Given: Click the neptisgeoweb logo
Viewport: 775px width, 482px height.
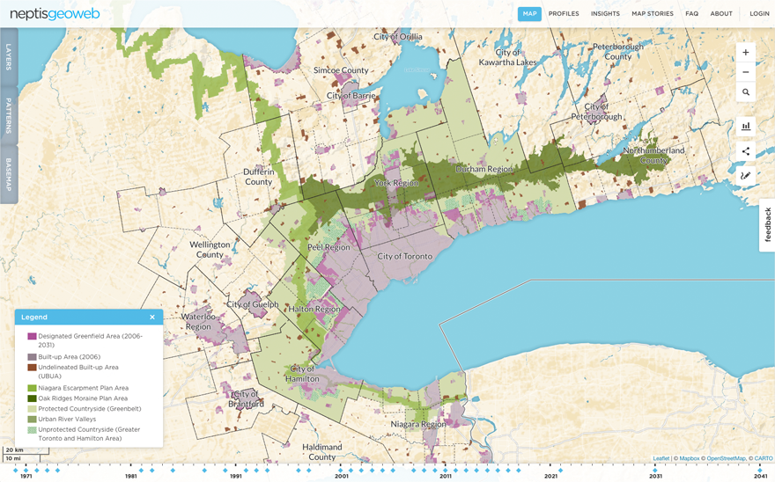Looking at the screenshot, I should point(55,14).
